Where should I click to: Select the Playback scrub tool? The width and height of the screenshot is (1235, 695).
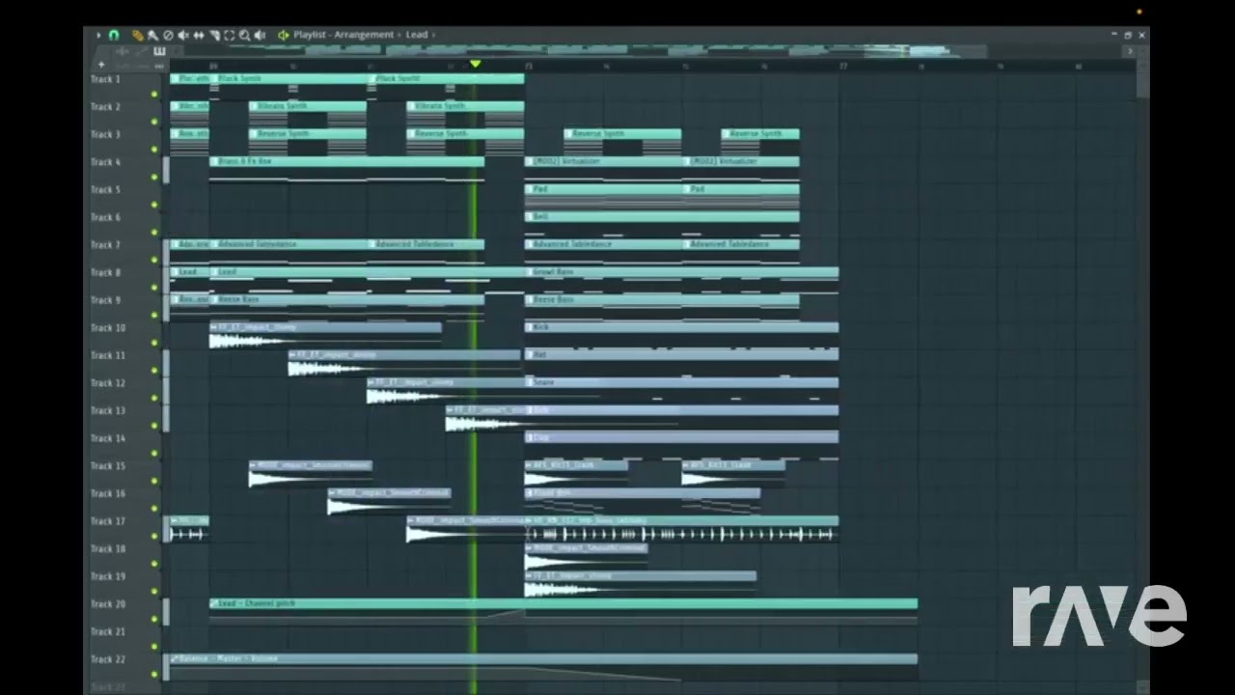tap(260, 36)
